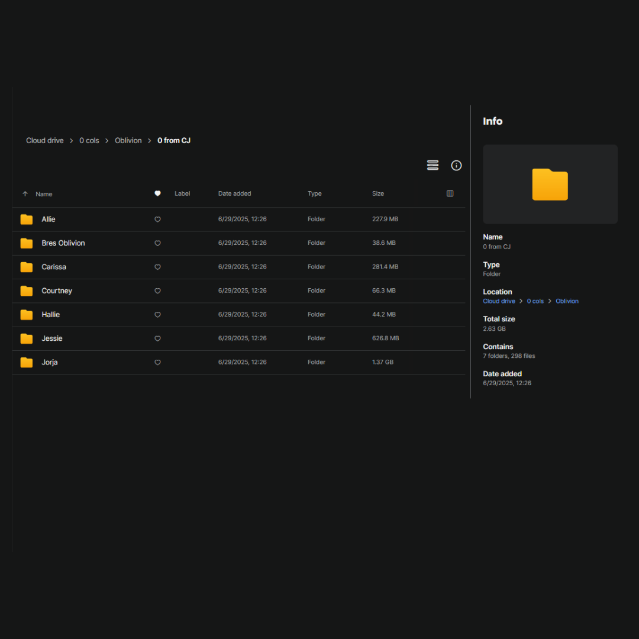Favorite the Allie folder
Viewport: 639px width, 639px height.
[157, 220]
